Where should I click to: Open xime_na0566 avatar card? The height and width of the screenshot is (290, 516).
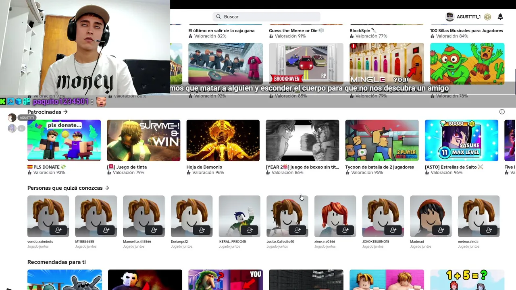[x=335, y=216]
